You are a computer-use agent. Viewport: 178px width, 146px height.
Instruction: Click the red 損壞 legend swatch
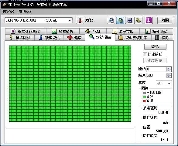144,101
